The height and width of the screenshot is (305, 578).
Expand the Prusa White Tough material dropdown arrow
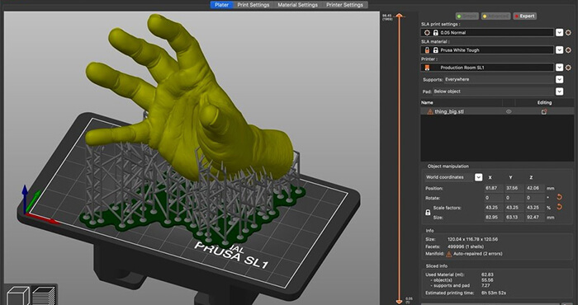pyautogui.click(x=559, y=50)
